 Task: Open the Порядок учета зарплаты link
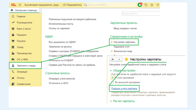click(124, 88)
